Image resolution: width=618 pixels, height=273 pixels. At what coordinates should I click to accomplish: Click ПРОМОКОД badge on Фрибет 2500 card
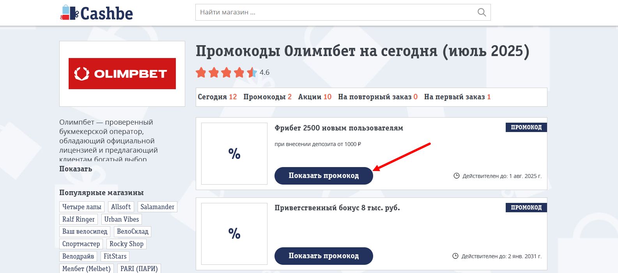(526, 127)
